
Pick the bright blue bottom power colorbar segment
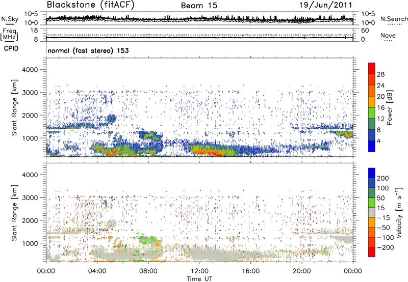click(x=372, y=146)
